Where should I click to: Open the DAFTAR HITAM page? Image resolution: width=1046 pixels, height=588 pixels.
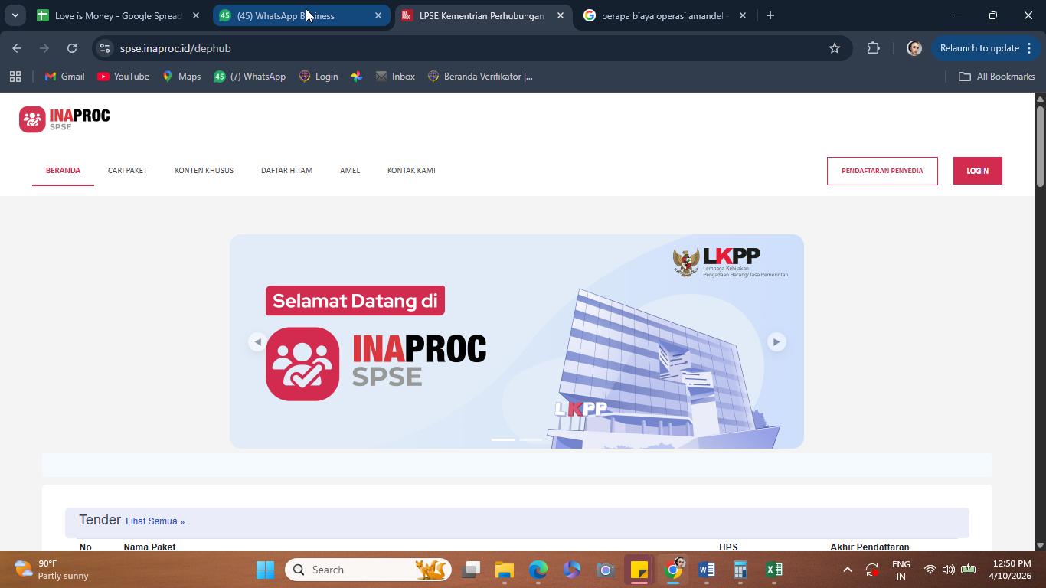286,170
